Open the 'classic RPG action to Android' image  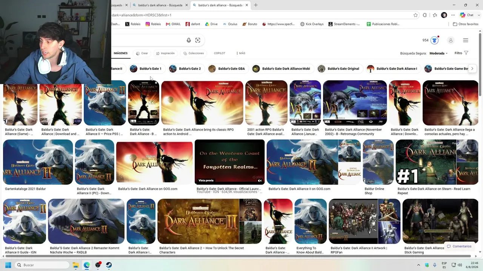coord(202,103)
